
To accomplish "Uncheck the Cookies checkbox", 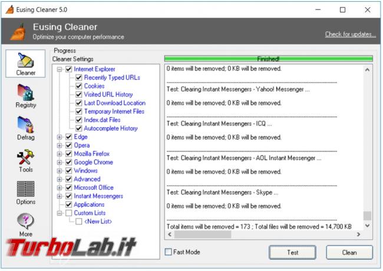I will (x=78, y=86).
